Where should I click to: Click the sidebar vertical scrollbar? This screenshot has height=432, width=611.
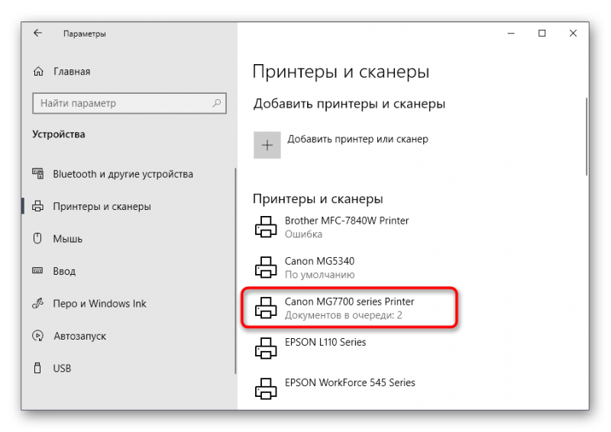[x=235, y=271]
